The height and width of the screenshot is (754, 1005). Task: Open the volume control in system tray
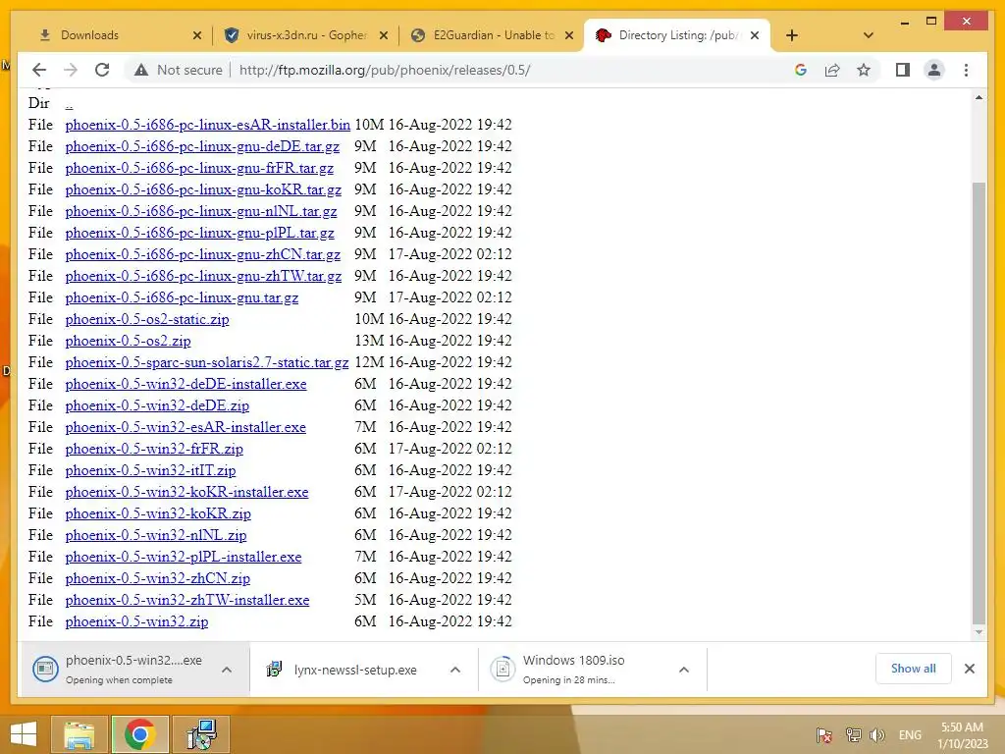coord(876,735)
